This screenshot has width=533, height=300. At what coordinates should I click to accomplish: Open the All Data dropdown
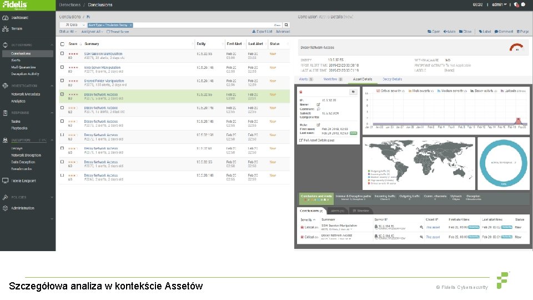click(73, 25)
